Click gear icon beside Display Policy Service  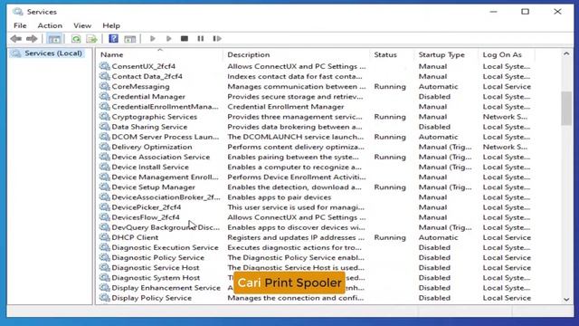click(x=105, y=298)
